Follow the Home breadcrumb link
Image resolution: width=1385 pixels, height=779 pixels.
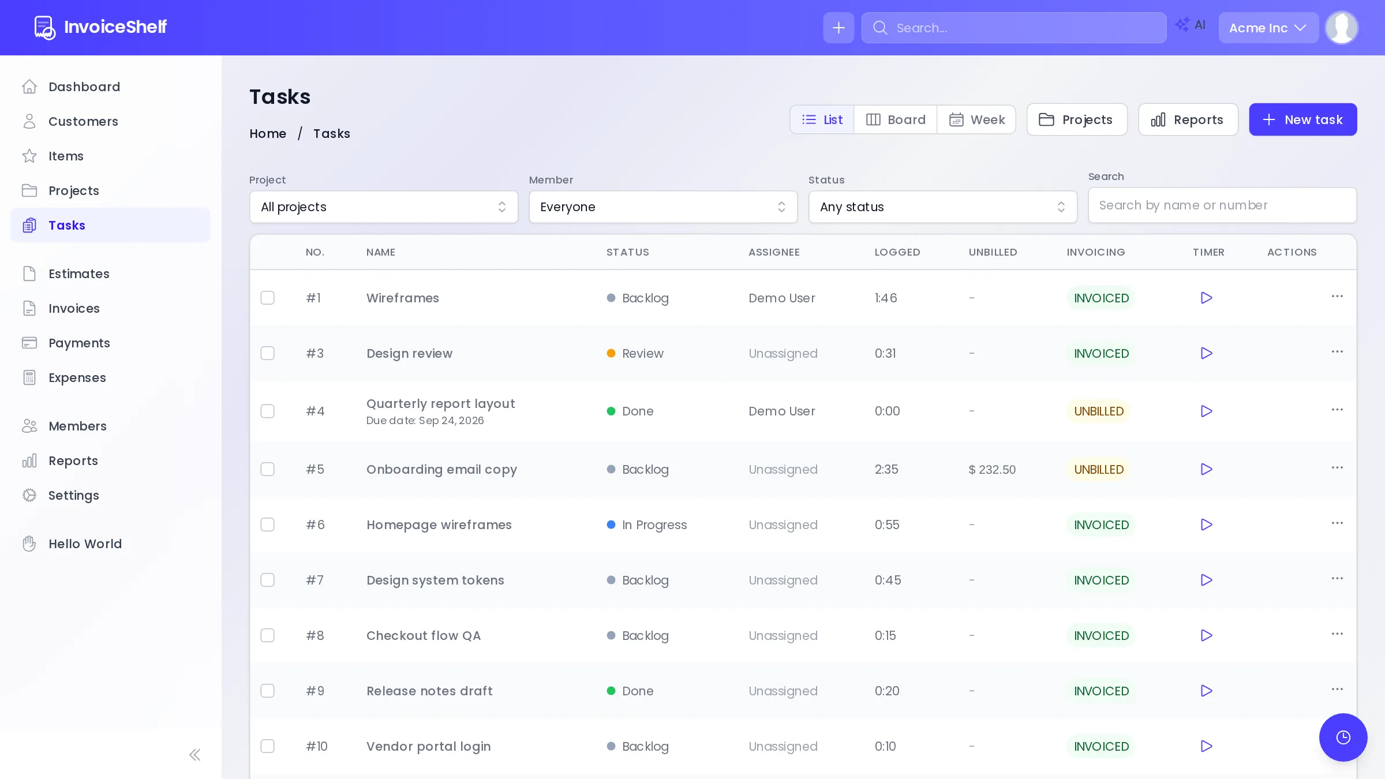tap(268, 133)
